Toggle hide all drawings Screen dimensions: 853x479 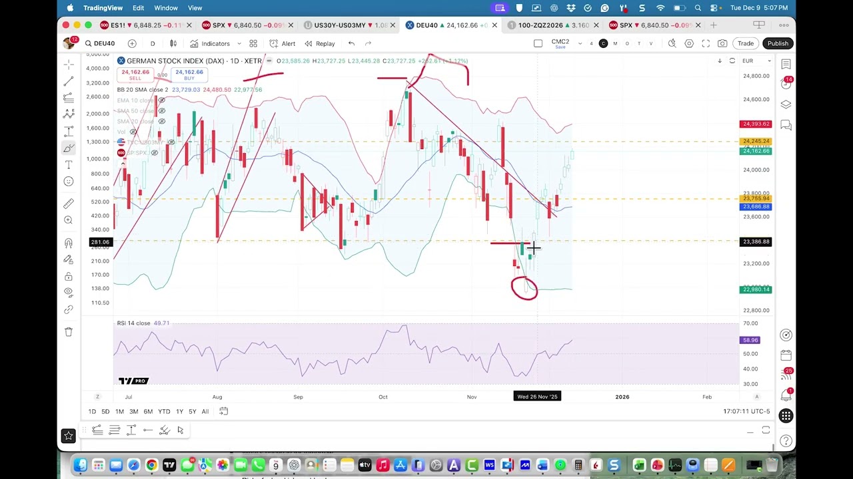point(69,293)
